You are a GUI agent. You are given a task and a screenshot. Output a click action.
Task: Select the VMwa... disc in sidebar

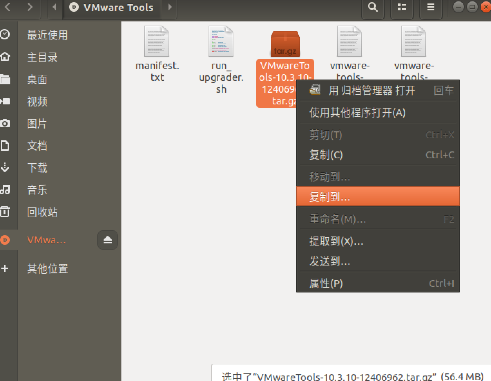point(47,240)
